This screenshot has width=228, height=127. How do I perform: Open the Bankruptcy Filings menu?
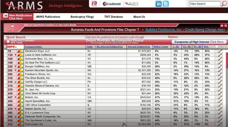tap(82, 17)
